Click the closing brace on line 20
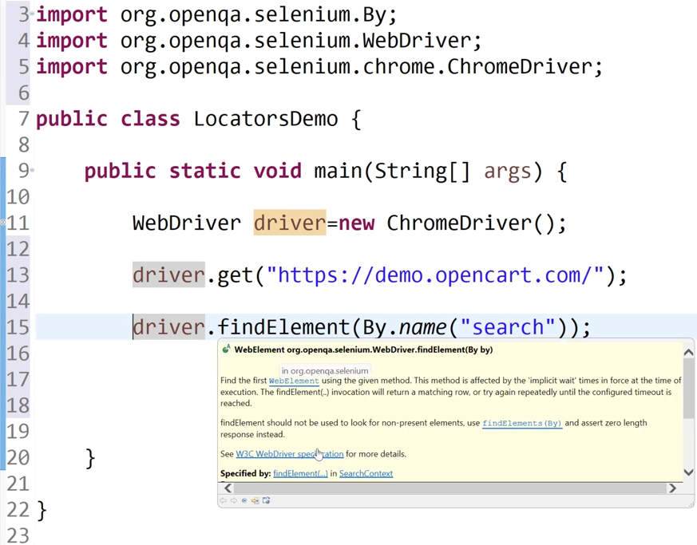Screen dimensions: 697x545 point(89,458)
